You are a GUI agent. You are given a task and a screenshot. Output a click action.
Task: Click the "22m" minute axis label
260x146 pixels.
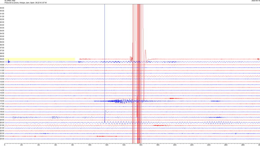click(192, 145)
